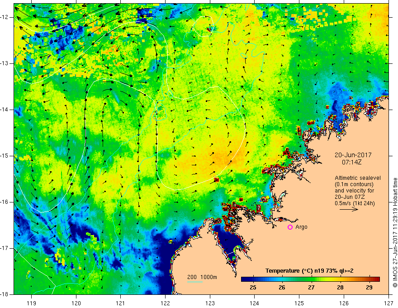Click the '200 1000m' bathymetry legend text
398x308 pixels.
[x=202, y=277]
